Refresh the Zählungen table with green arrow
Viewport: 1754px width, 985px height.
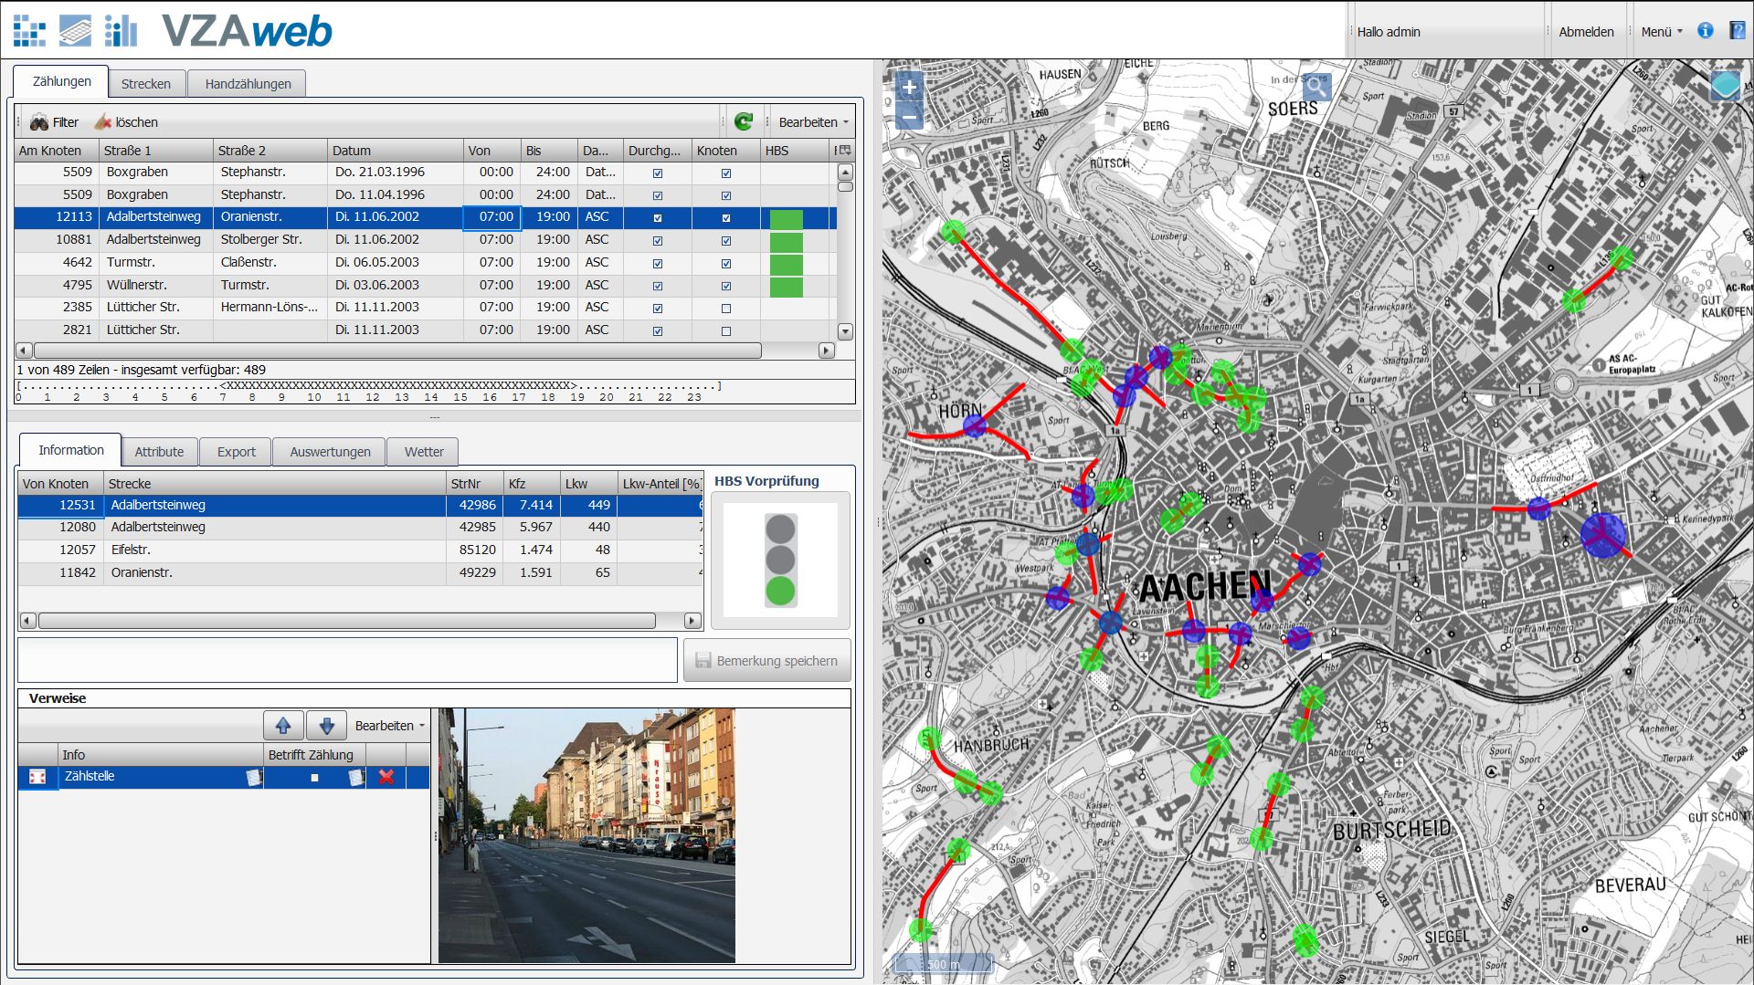click(x=744, y=121)
